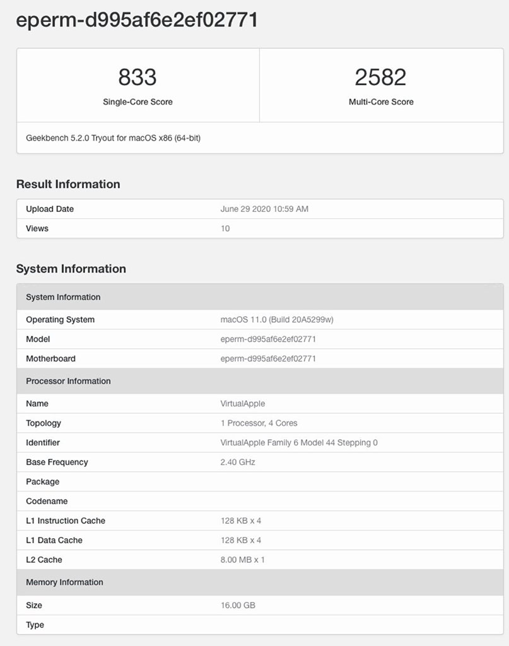Image resolution: width=509 pixels, height=646 pixels.
Task: Click the macOS 11.0 build value
Action: click(x=277, y=320)
